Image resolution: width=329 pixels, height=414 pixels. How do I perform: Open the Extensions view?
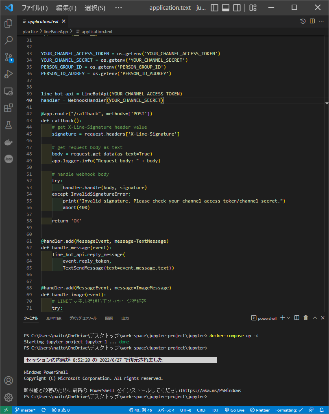tap(9, 108)
